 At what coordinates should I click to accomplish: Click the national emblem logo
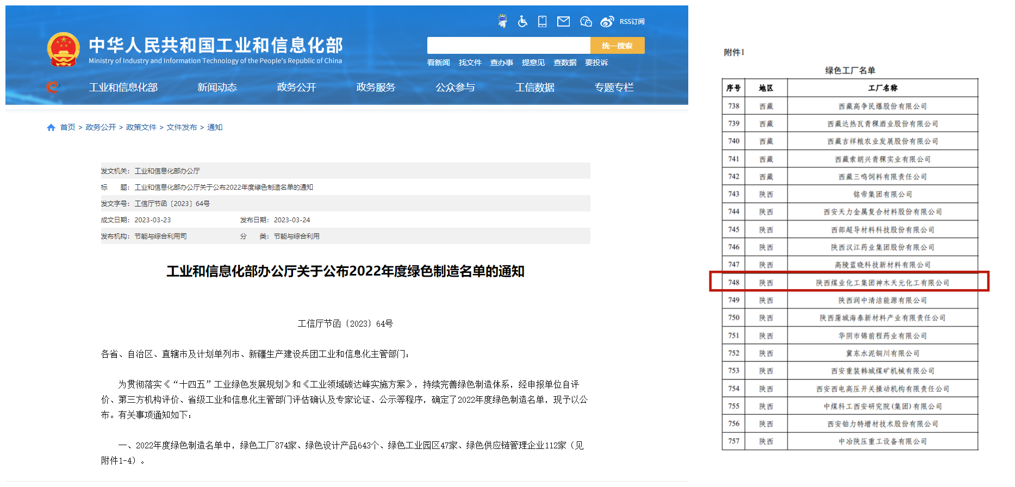pyautogui.click(x=64, y=49)
